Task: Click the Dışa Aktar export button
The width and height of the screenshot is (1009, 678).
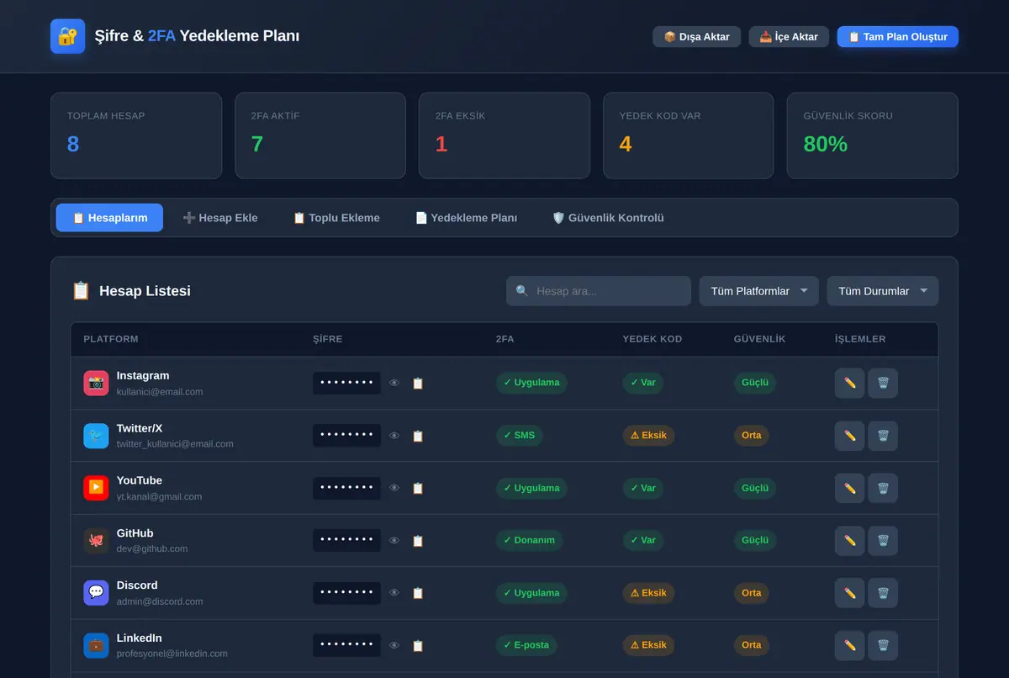Action: coord(696,36)
